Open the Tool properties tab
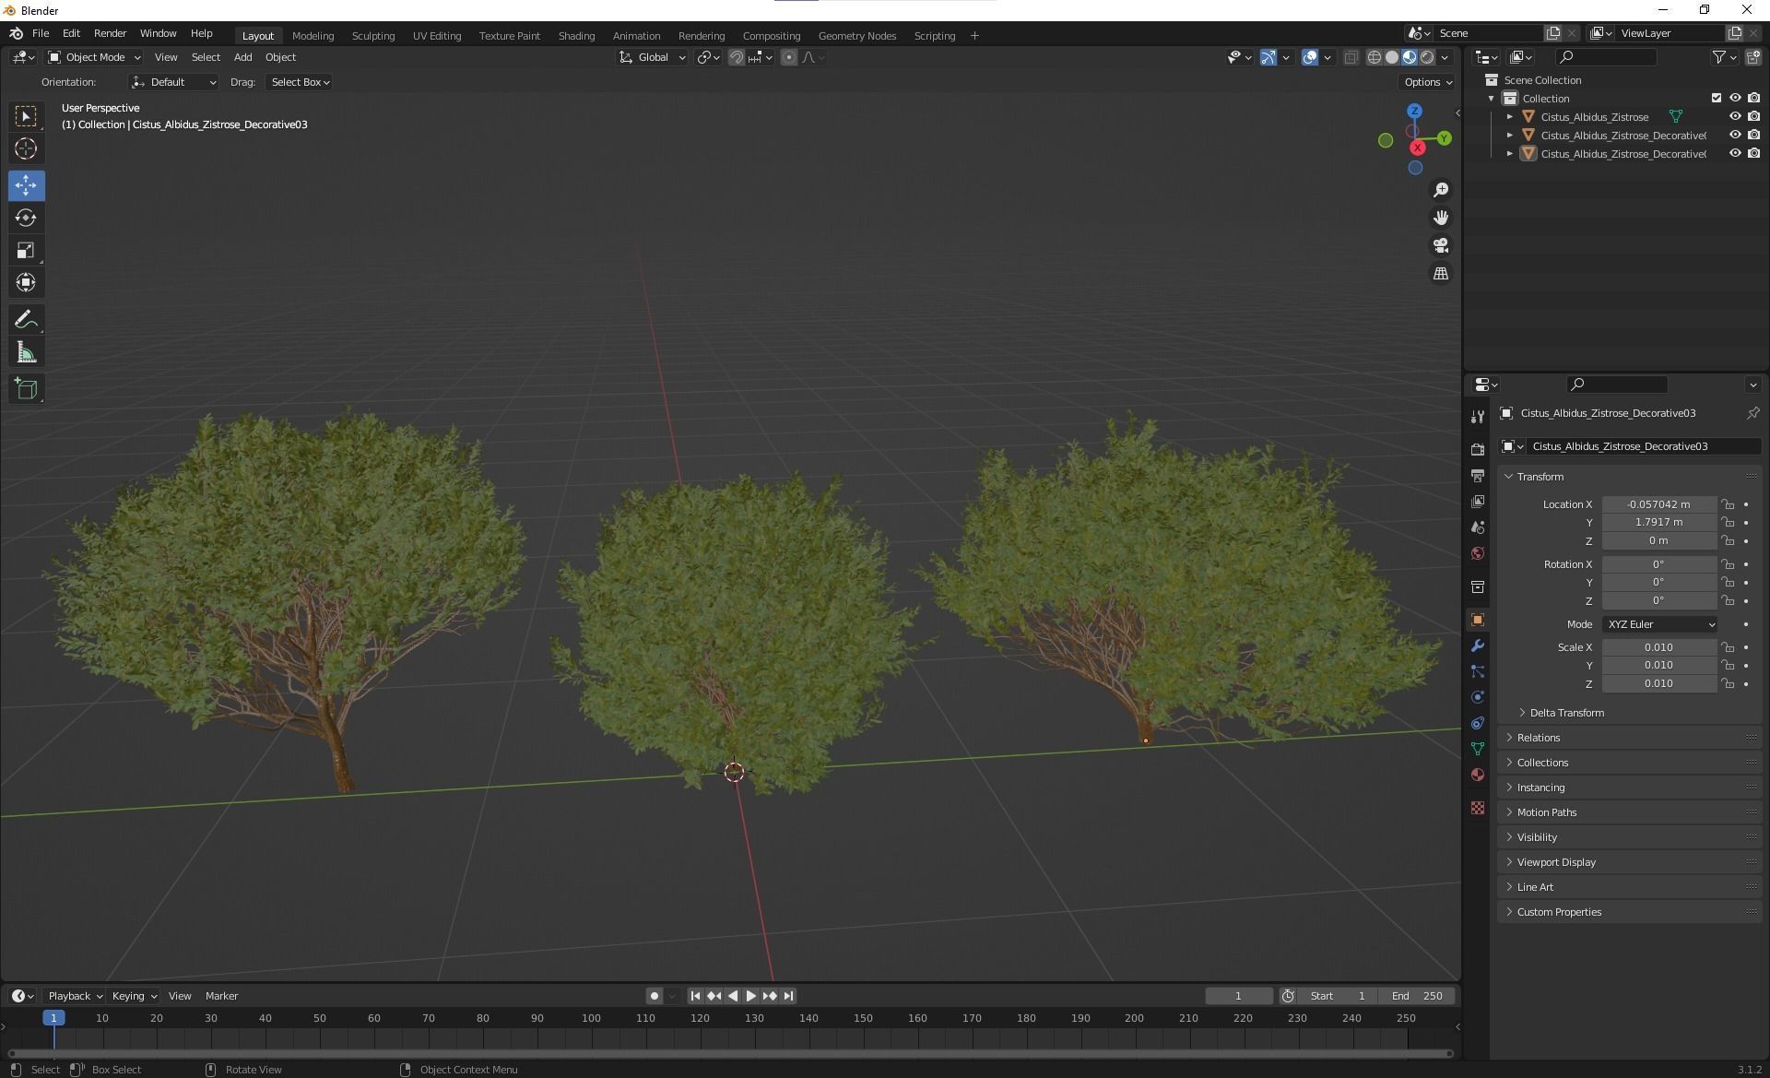 1478,416
